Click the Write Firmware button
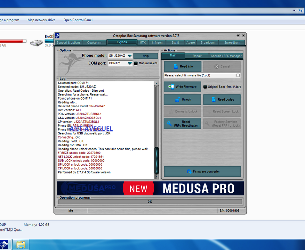Screen dimensions: 305x250 pyautogui.click(x=183, y=87)
